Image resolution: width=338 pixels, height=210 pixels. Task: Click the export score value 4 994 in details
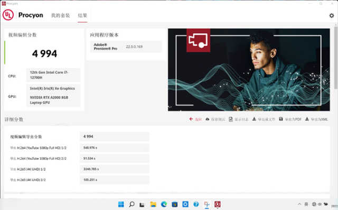[88, 136]
